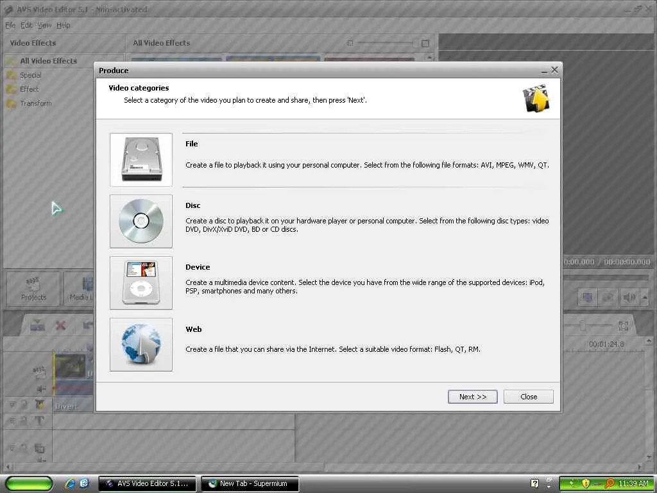Click the help question mark tray icon

point(534,483)
